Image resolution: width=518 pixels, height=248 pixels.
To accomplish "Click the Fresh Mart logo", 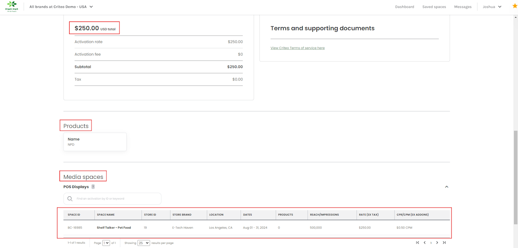I will click(12, 6).
